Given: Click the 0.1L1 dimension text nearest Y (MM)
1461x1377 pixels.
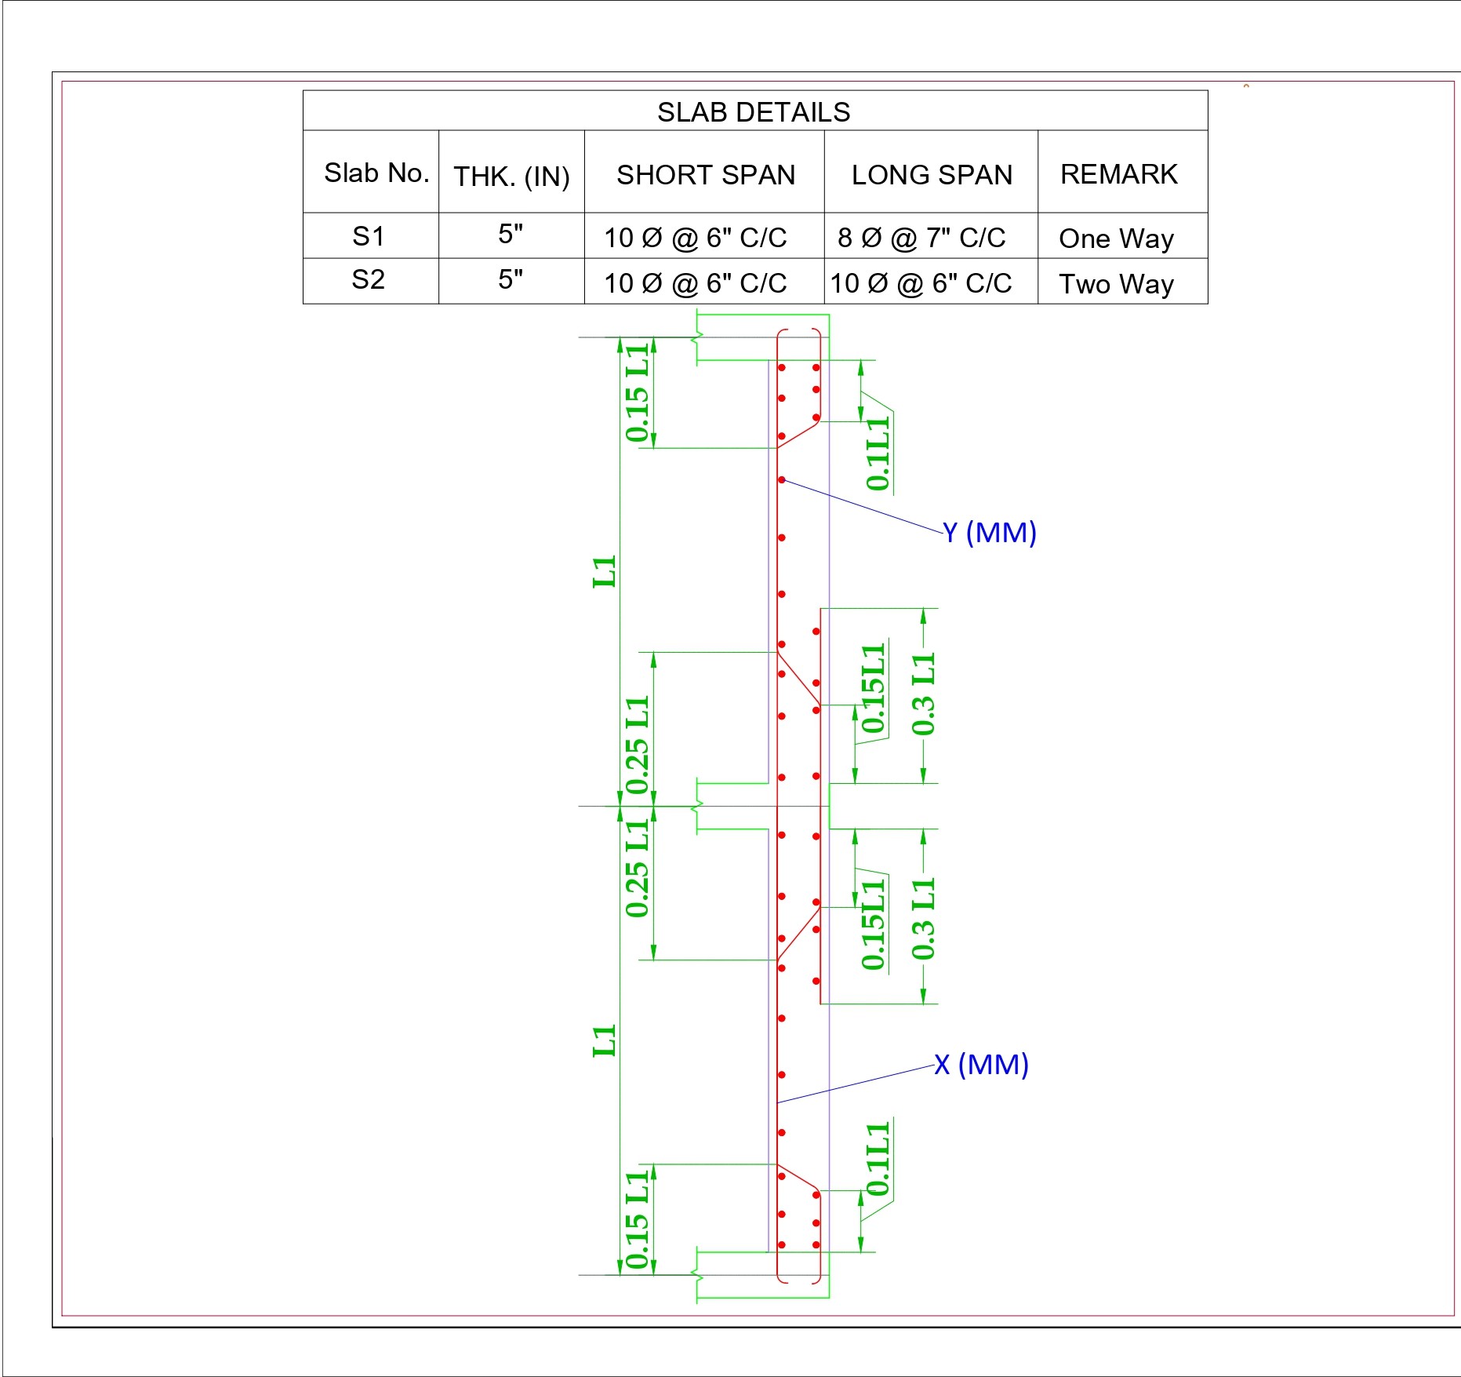Looking at the screenshot, I should coord(878,454).
